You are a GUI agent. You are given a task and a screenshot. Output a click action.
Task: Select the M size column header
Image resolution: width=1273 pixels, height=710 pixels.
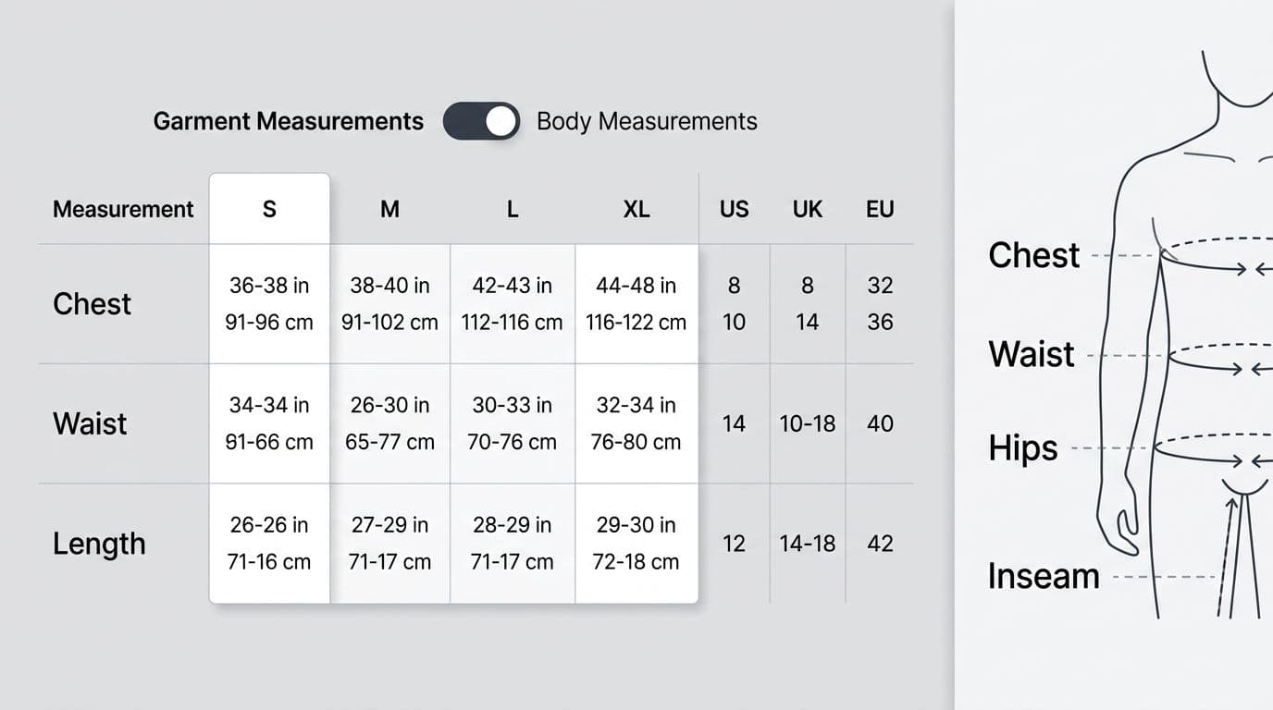389,209
